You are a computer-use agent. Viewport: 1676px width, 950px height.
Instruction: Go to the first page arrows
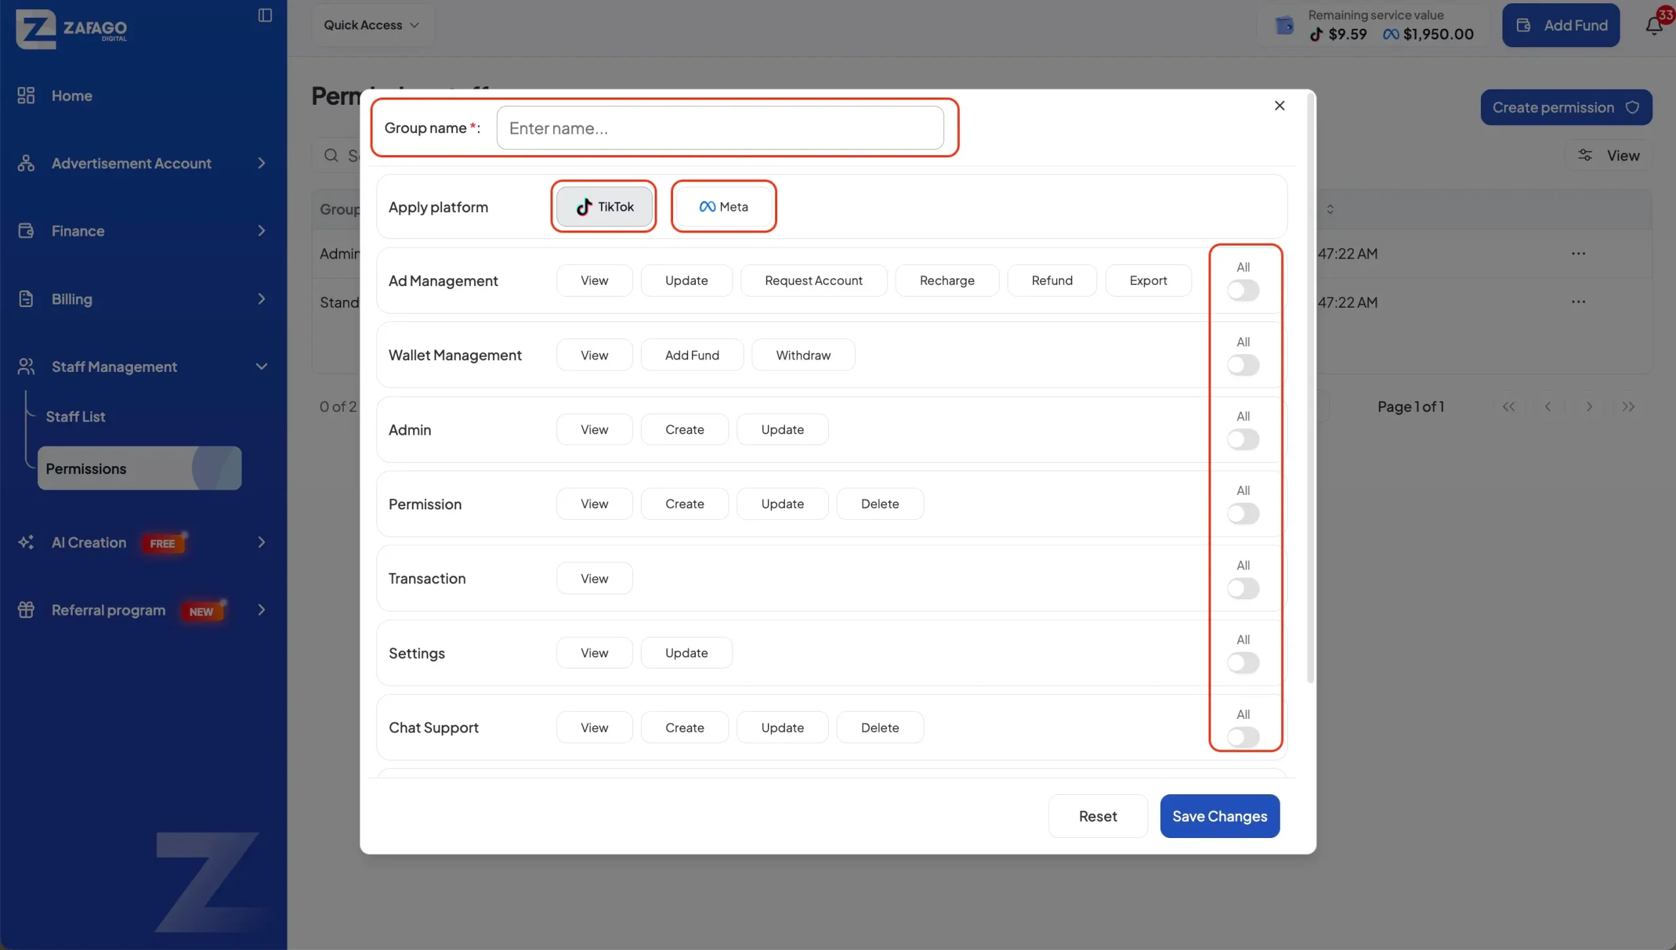pyautogui.click(x=1508, y=407)
